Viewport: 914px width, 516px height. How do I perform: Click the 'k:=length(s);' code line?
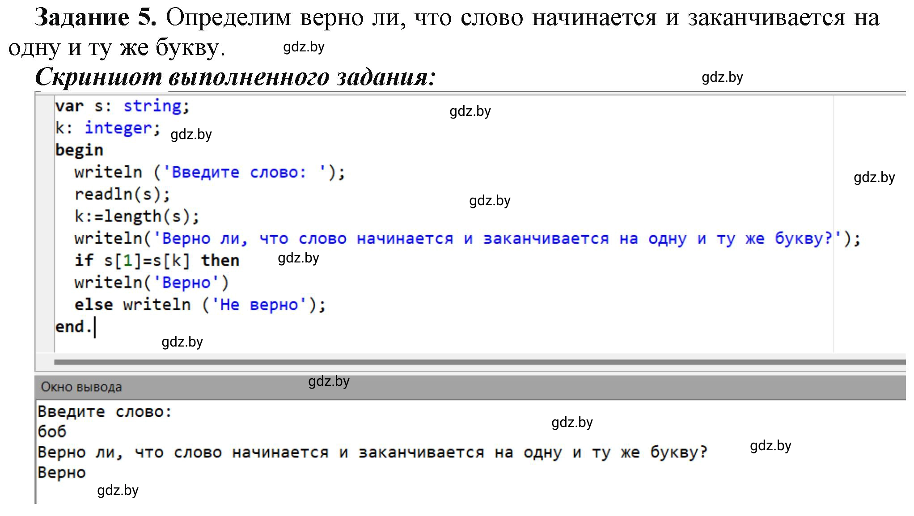pyautogui.click(x=137, y=216)
